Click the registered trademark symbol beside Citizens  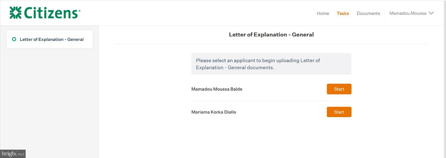(79, 11)
